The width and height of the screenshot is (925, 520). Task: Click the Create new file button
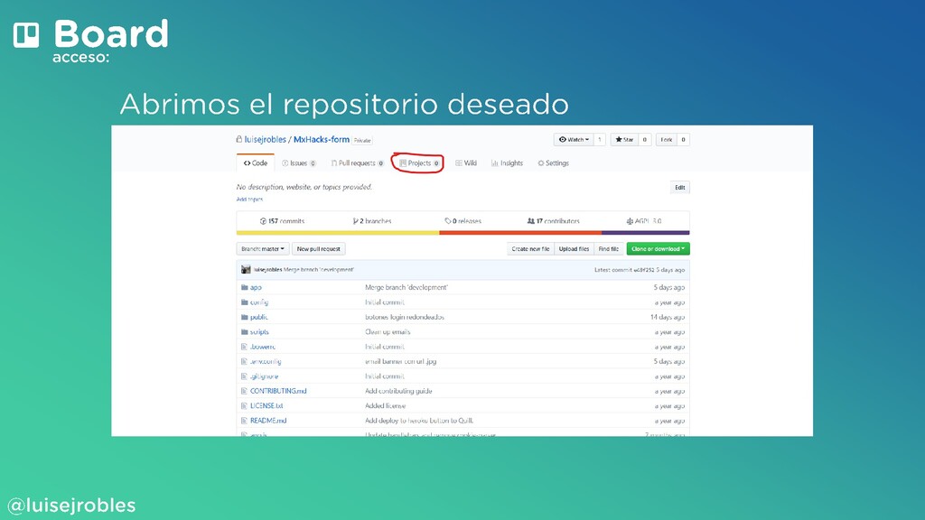coord(530,249)
